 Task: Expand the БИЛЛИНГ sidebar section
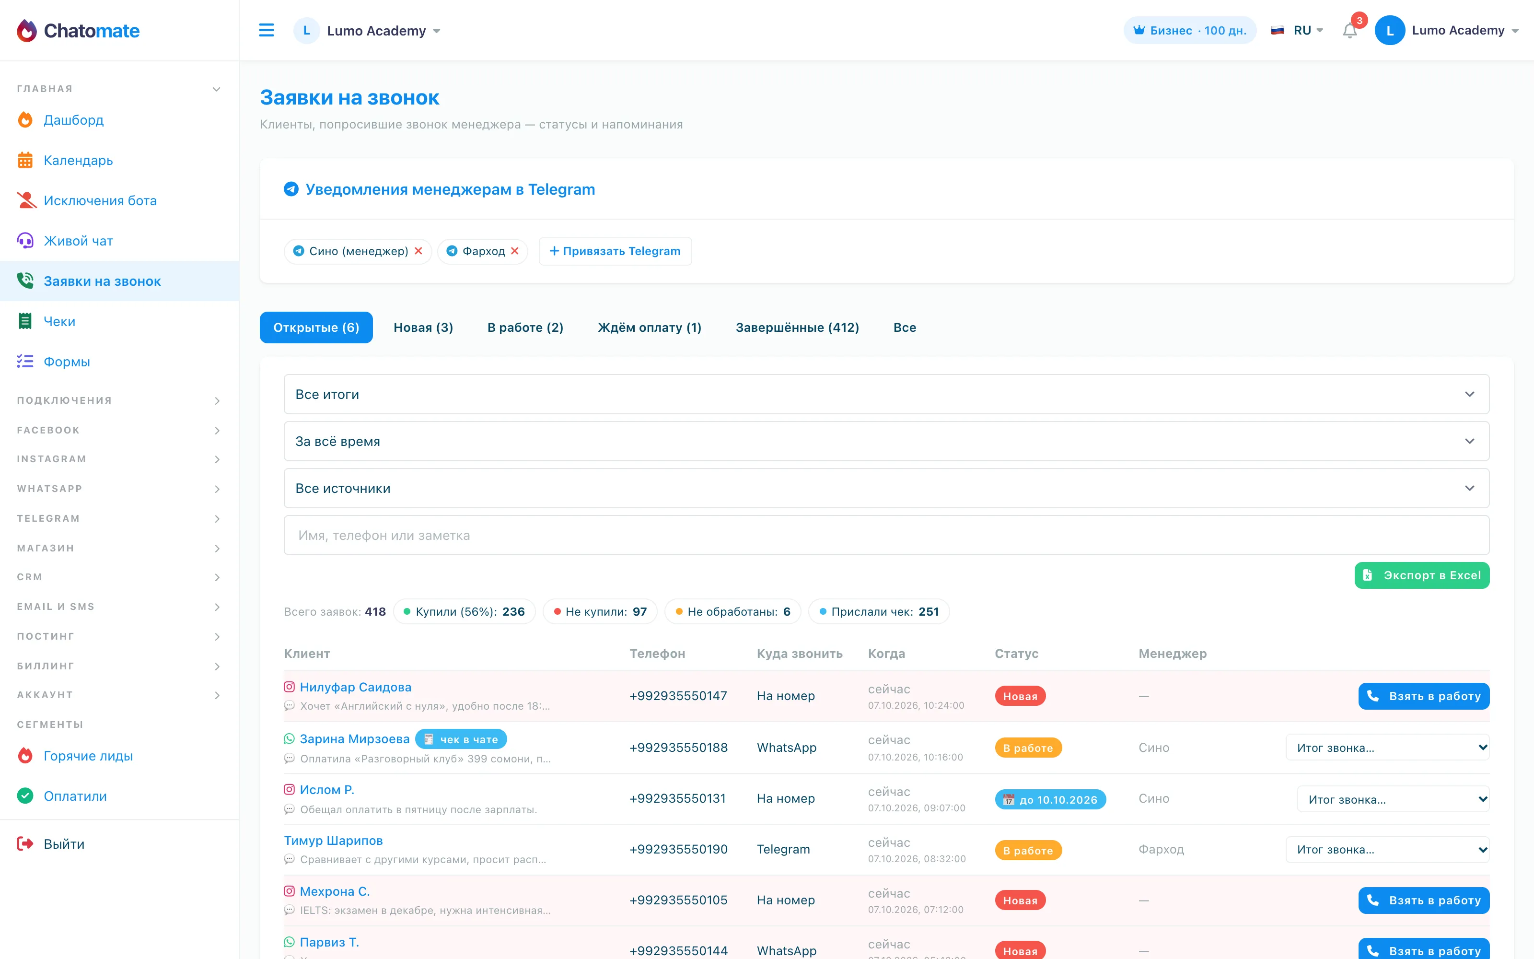click(x=119, y=667)
